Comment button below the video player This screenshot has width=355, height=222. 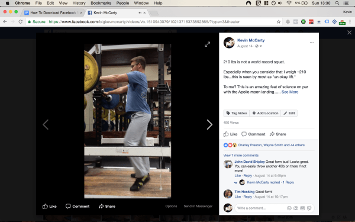pos(78,206)
